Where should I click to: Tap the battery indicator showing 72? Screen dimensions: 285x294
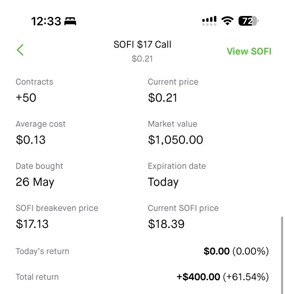click(x=248, y=21)
